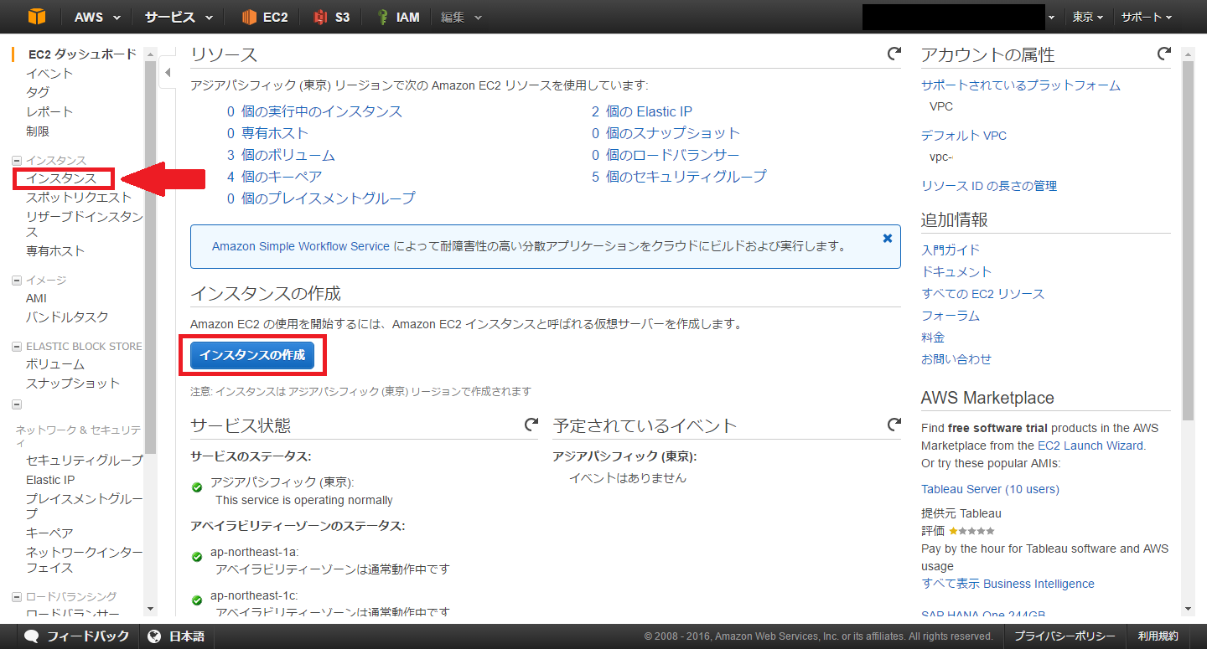The width and height of the screenshot is (1207, 649).
Task: Collapse the インスタンス section in sidebar
Action: (17, 161)
